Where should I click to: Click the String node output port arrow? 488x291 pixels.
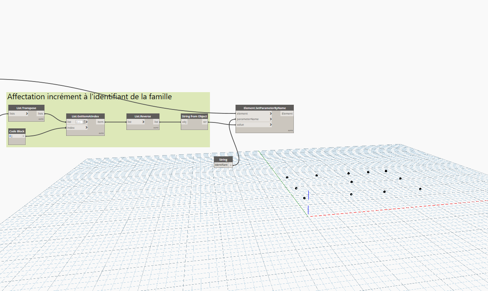coord(231,165)
